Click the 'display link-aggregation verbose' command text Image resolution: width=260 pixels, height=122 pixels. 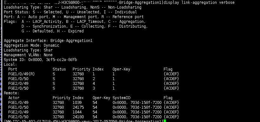[199, 3]
